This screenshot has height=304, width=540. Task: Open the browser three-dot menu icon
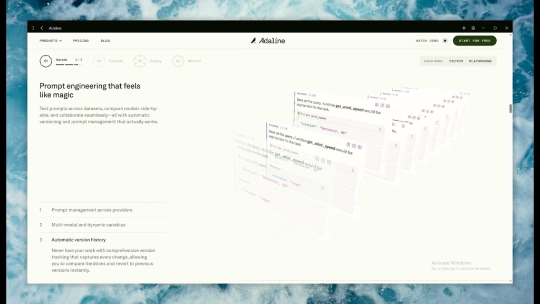33,27
